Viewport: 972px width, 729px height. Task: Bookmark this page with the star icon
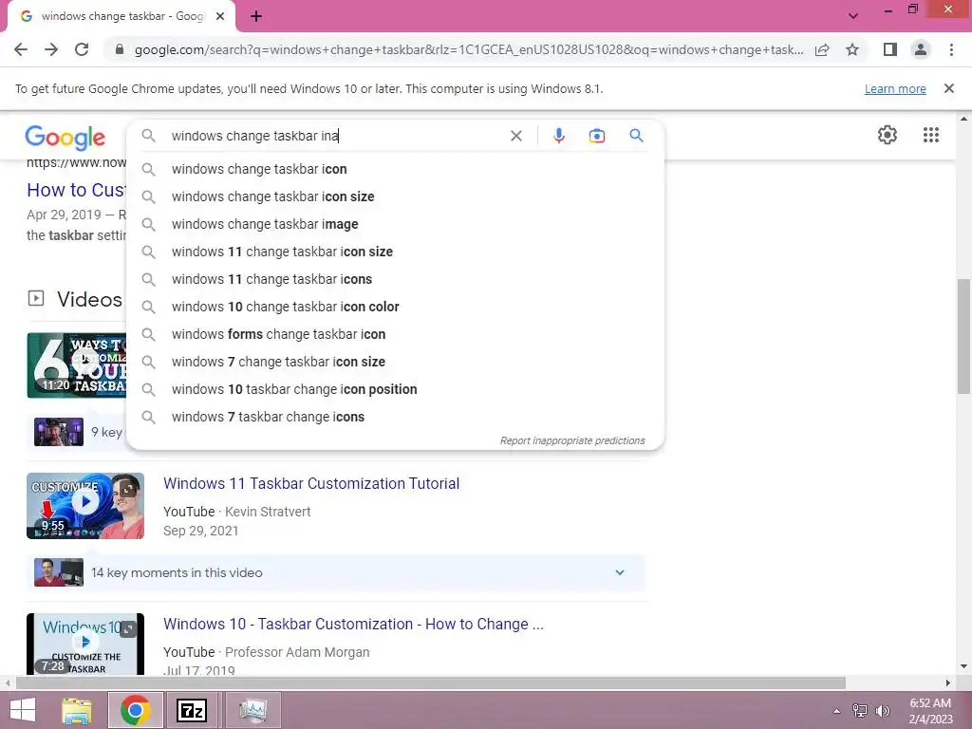(x=852, y=49)
